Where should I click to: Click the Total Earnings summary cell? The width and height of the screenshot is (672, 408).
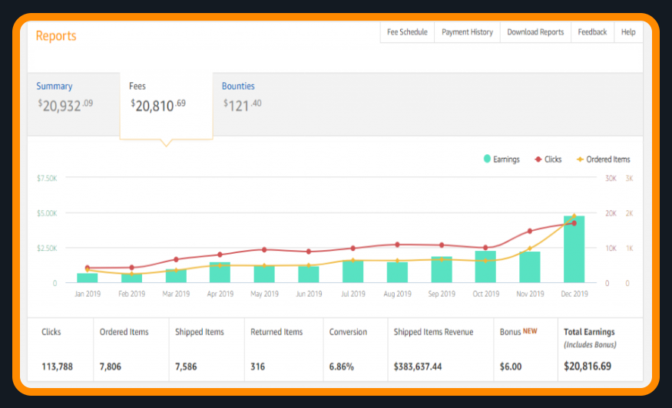[600, 350]
